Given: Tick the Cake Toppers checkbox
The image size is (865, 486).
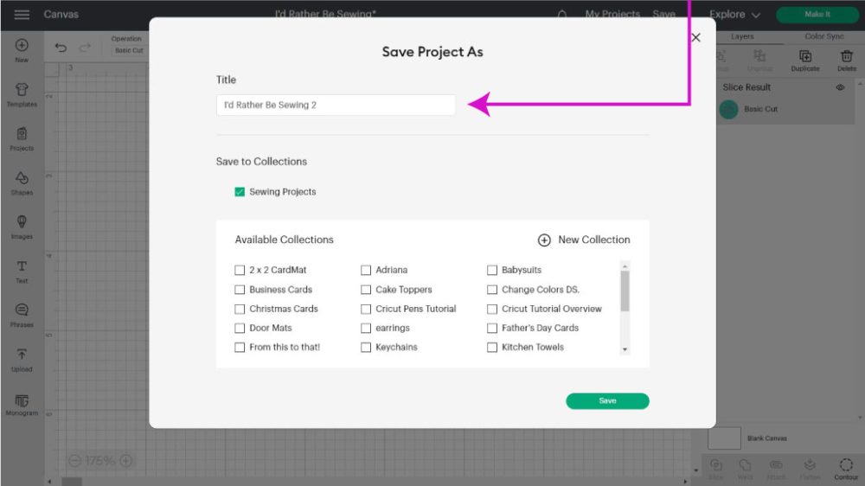Looking at the screenshot, I should click(366, 290).
